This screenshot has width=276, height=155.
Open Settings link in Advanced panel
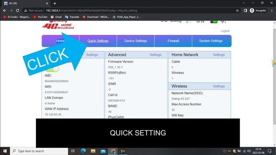click(x=155, y=55)
